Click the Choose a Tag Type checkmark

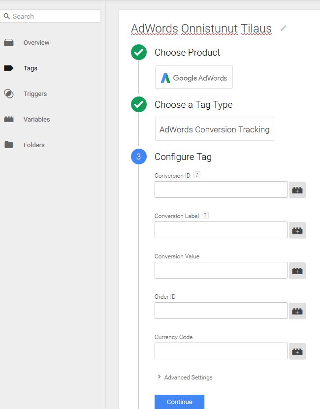tap(139, 104)
